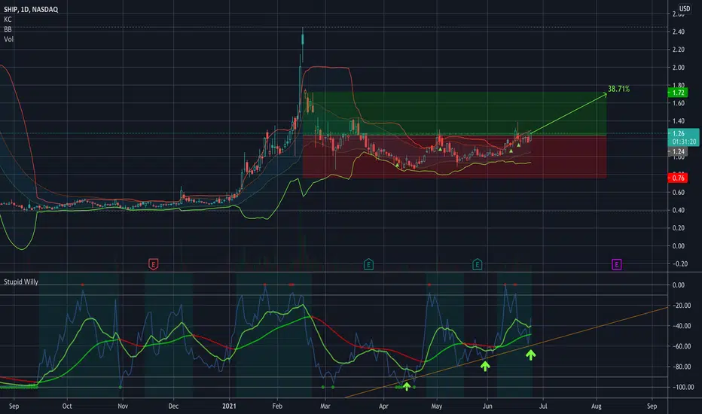Select the SHIP, 1D, NASDAQ symbol title
The image size is (702, 414).
click(31, 9)
